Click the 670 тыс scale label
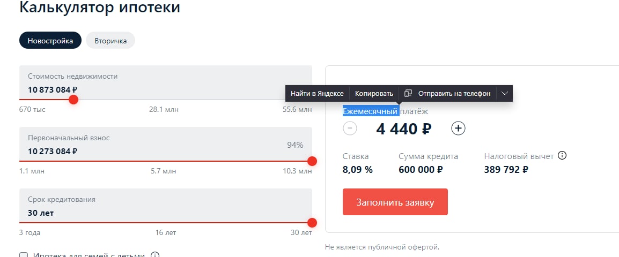This screenshot has height=257, width=619. tap(32, 110)
